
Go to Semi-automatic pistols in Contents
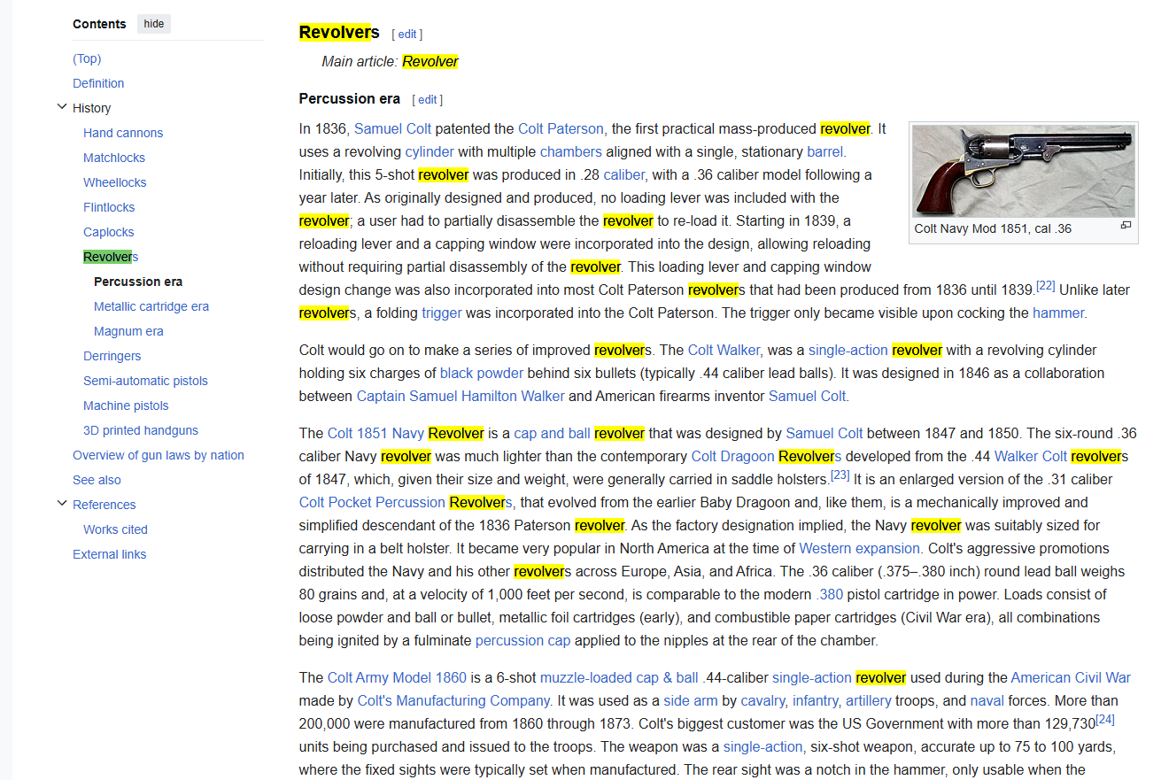[x=145, y=381]
